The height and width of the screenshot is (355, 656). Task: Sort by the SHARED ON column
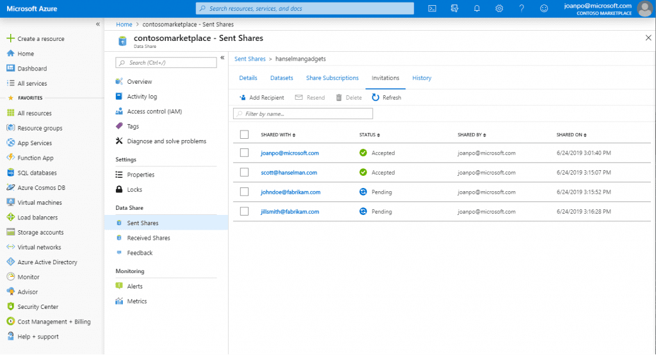(571, 135)
